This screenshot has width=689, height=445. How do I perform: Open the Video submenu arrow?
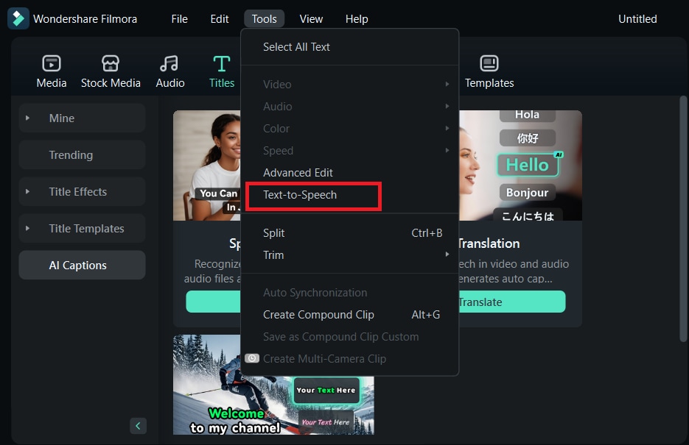point(447,84)
